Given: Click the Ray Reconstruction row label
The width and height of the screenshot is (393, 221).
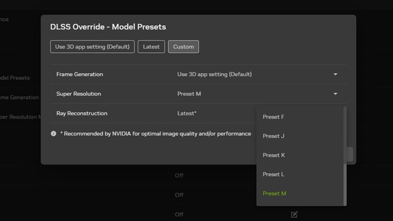Looking at the screenshot, I should [x=82, y=113].
